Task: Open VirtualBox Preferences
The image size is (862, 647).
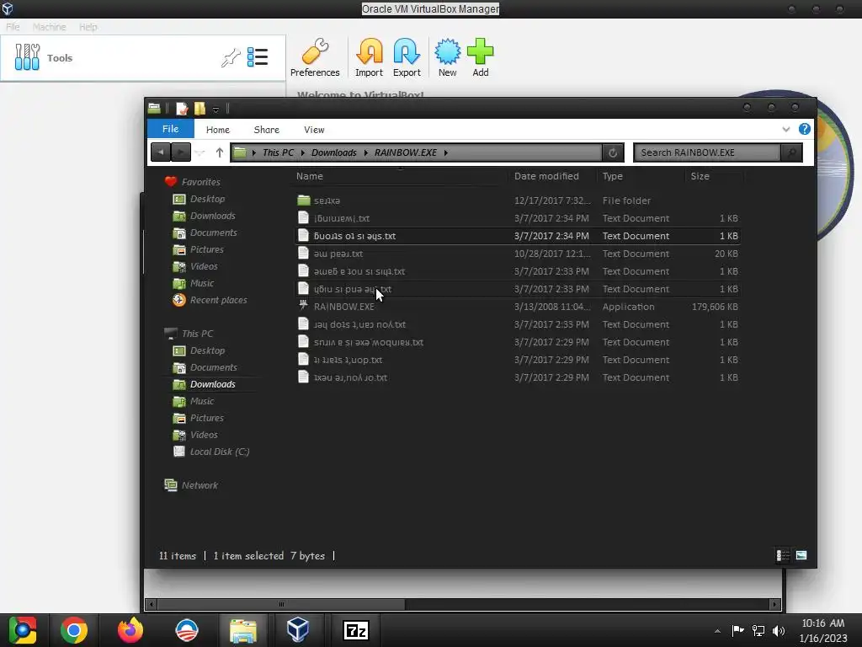Action: (x=315, y=57)
